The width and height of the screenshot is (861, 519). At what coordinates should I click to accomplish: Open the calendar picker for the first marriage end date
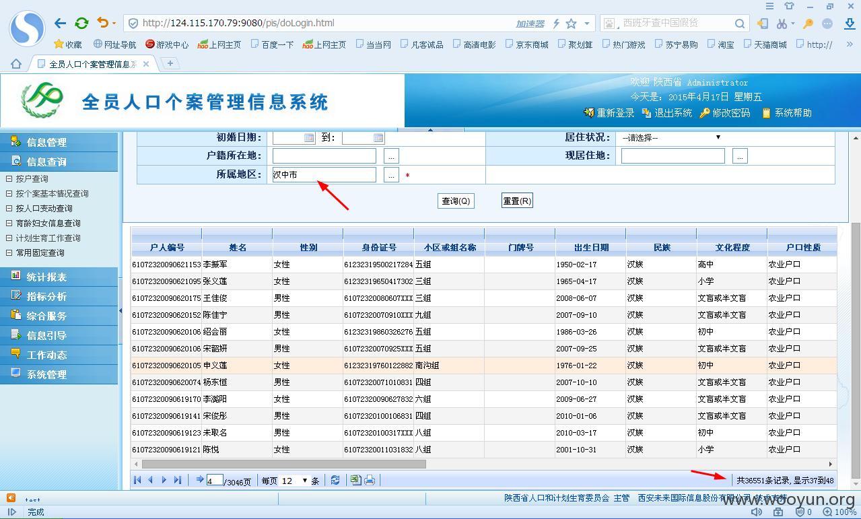(378, 137)
